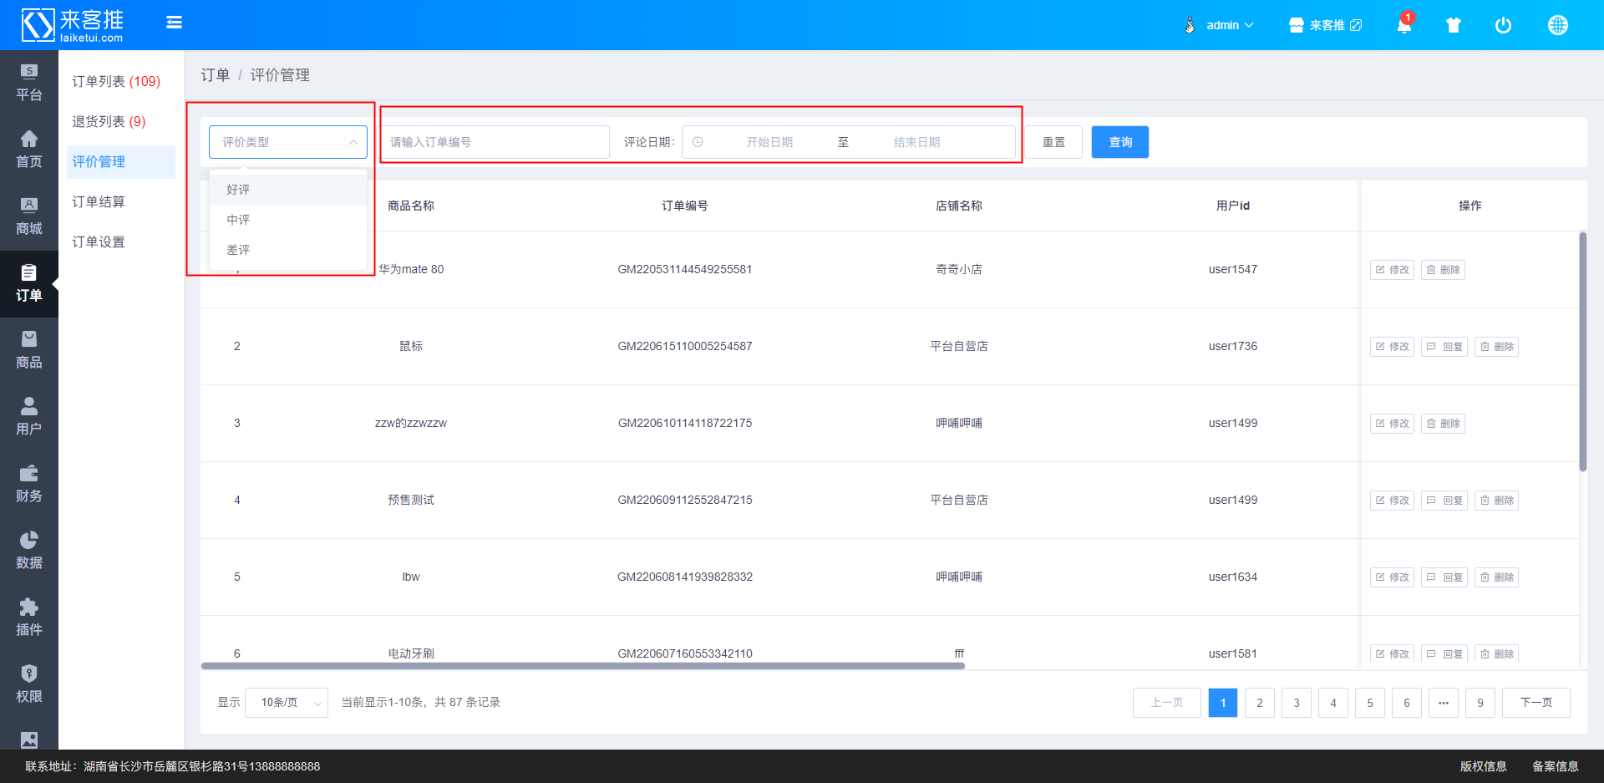This screenshot has height=783, width=1604.
Task: Click 删除 for 鼠标 row
Action: pyautogui.click(x=1496, y=347)
